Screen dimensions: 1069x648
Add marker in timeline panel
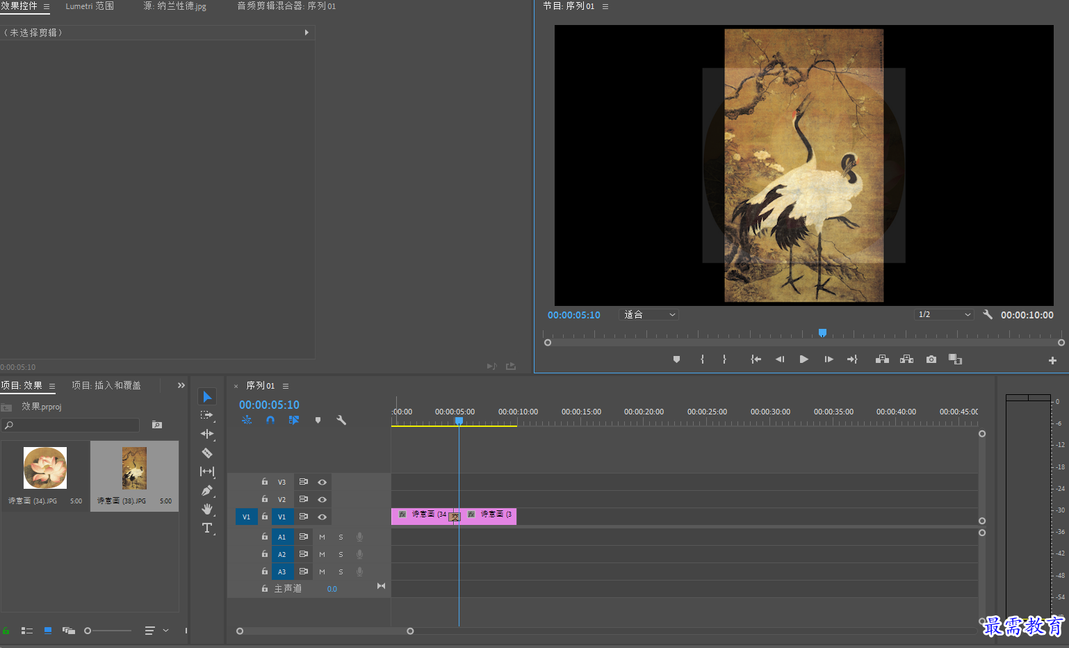[x=318, y=420]
